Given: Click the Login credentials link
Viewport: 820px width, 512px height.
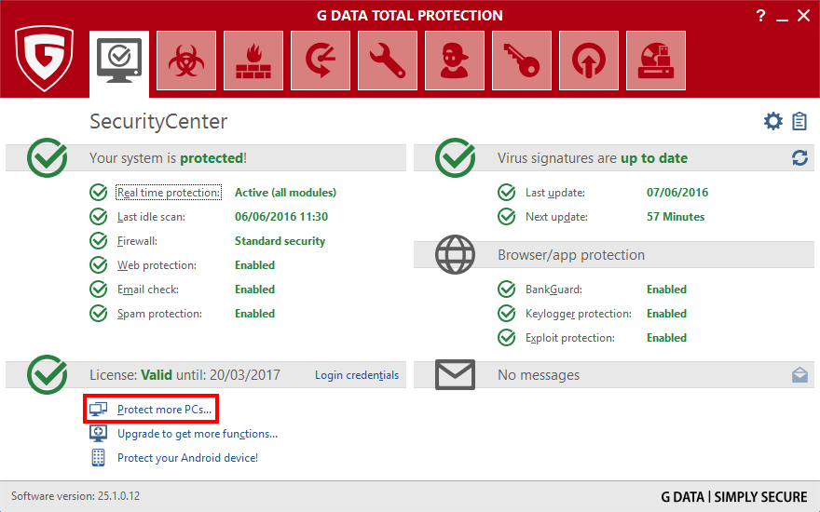Looking at the screenshot, I should 357,374.
